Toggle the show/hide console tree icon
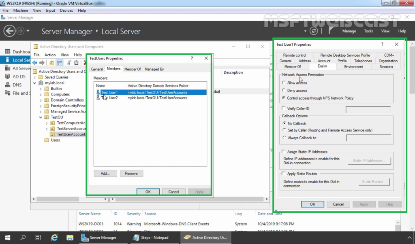Image resolution: width=415 pixels, height=244 pixels. coord(59,63)
